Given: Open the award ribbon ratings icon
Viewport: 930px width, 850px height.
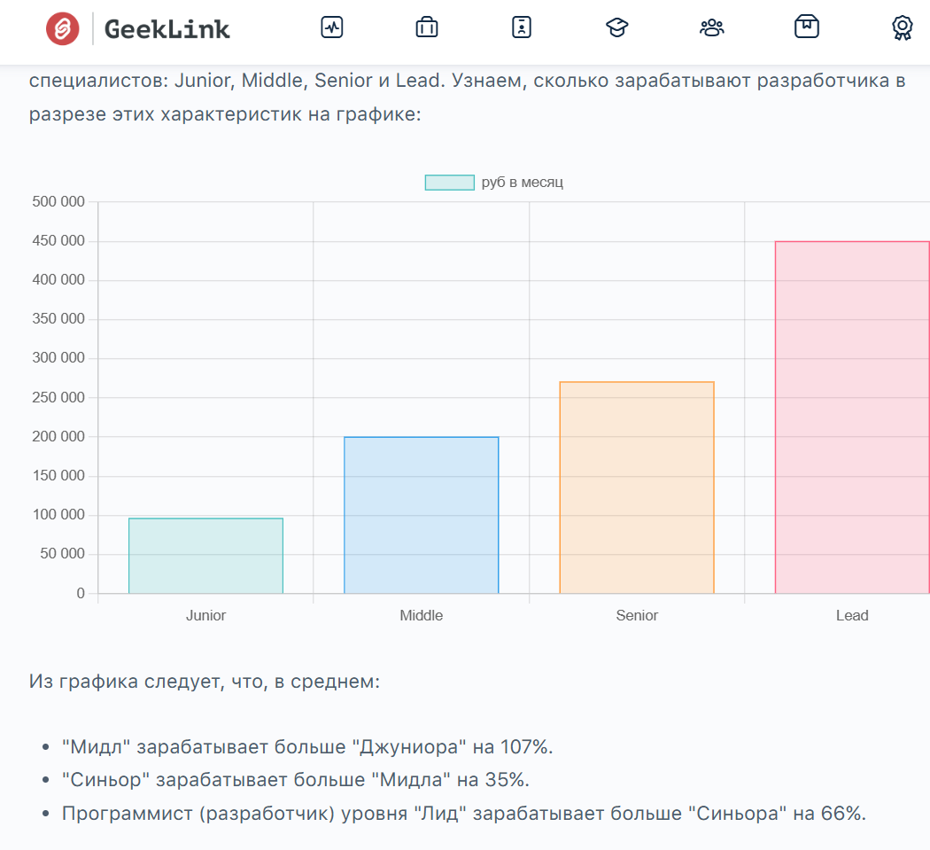Looking at the screenshot, I should coord(902,27).
